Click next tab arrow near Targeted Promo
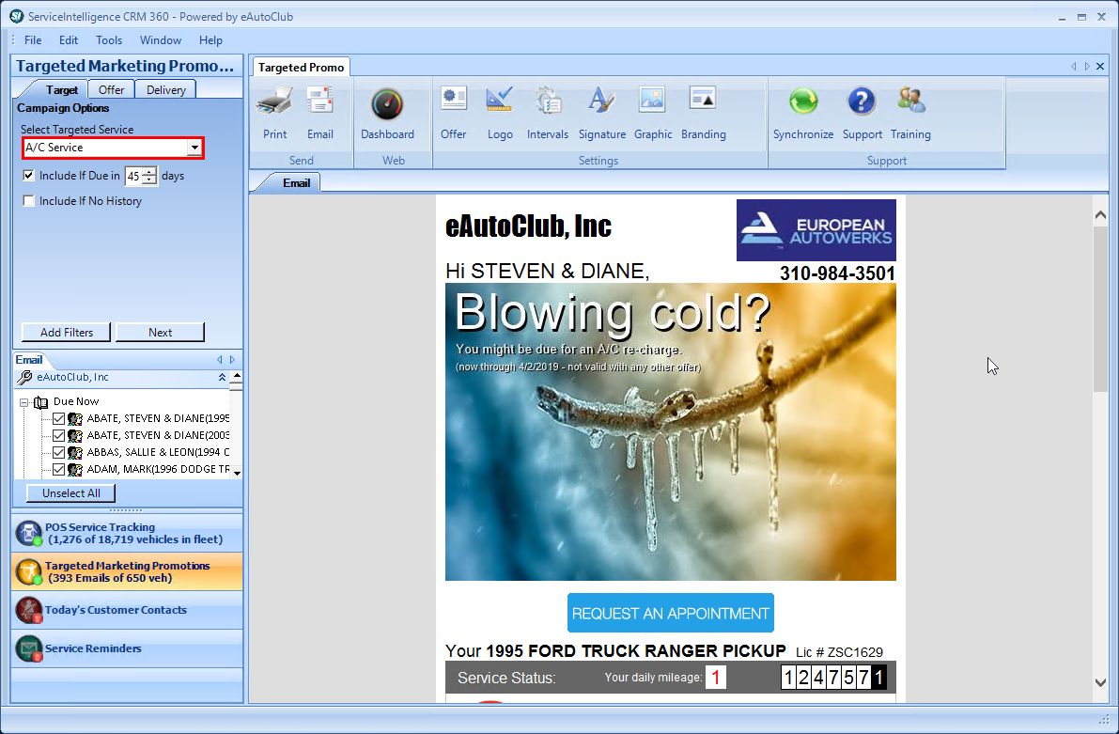 click(1087, 67)
